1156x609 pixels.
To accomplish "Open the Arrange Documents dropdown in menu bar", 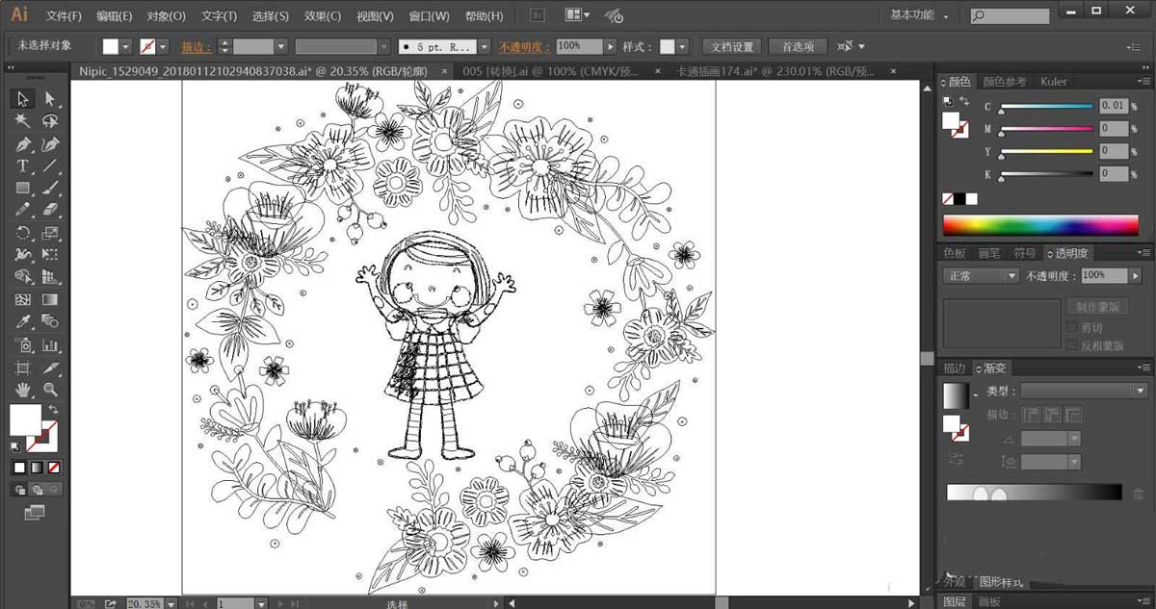I will tap(577, 16).
